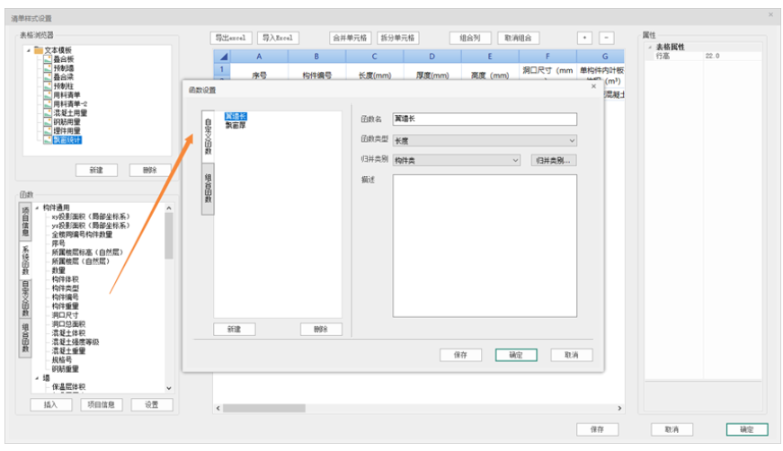The width and height of the screenshot is (783, 451).
Task: Click the function list scroll-down arrow
Action: pos(169,388)
